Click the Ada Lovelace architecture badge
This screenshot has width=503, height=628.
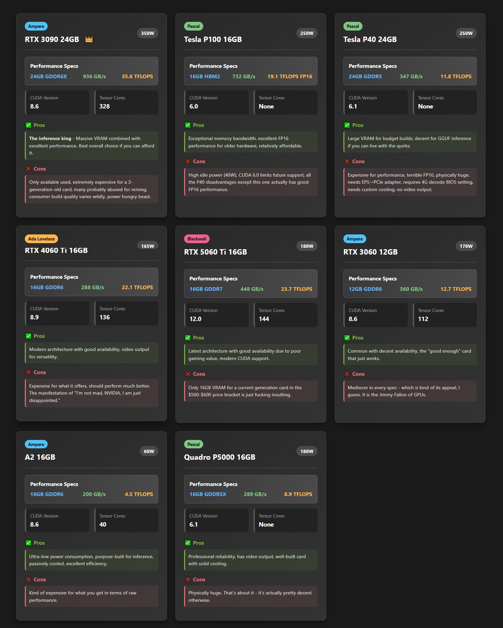point(41,239)
